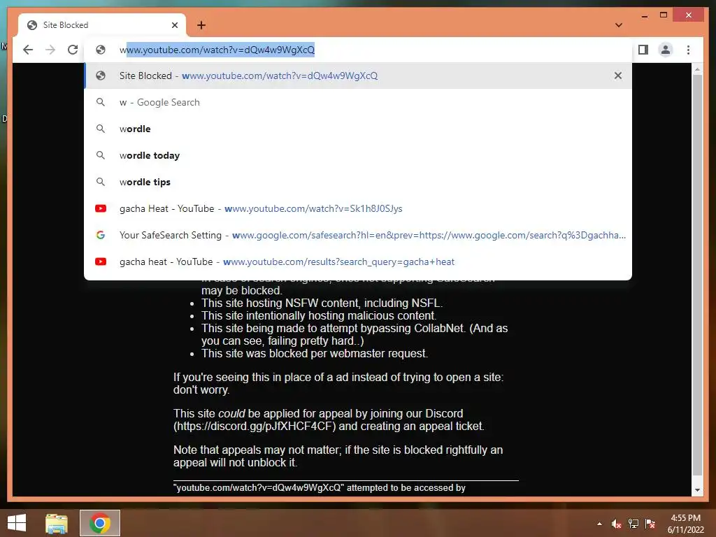Image resolution: width=716 pixels, height=537 pixels.
Task: Minimize the Chrome window
Action: coord(644,16)
